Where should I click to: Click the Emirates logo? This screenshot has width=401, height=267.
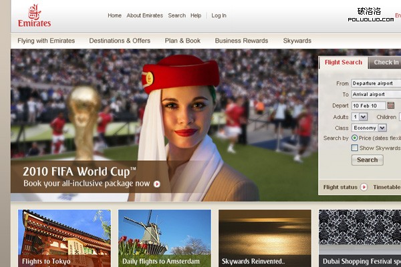pos(34,16)
